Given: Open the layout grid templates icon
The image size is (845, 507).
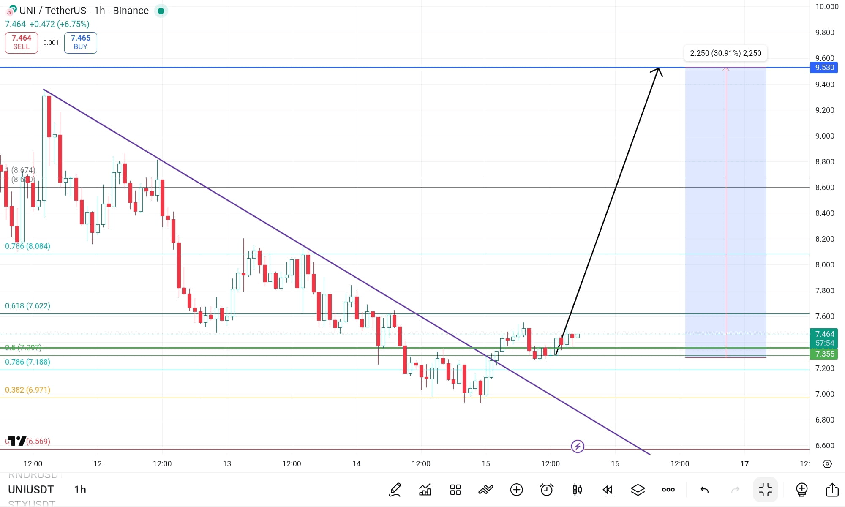Looking at the screenshot, I should point(455,490).
